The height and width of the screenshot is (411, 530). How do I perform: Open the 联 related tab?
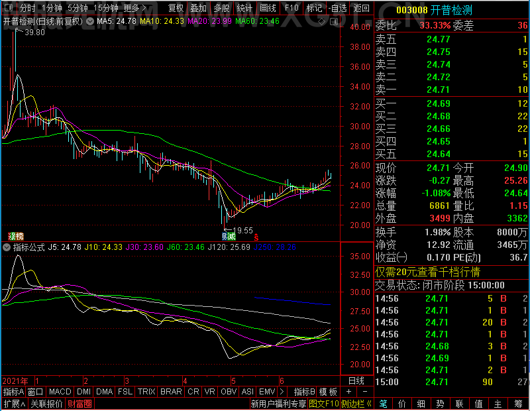click(x=459, y=404)
